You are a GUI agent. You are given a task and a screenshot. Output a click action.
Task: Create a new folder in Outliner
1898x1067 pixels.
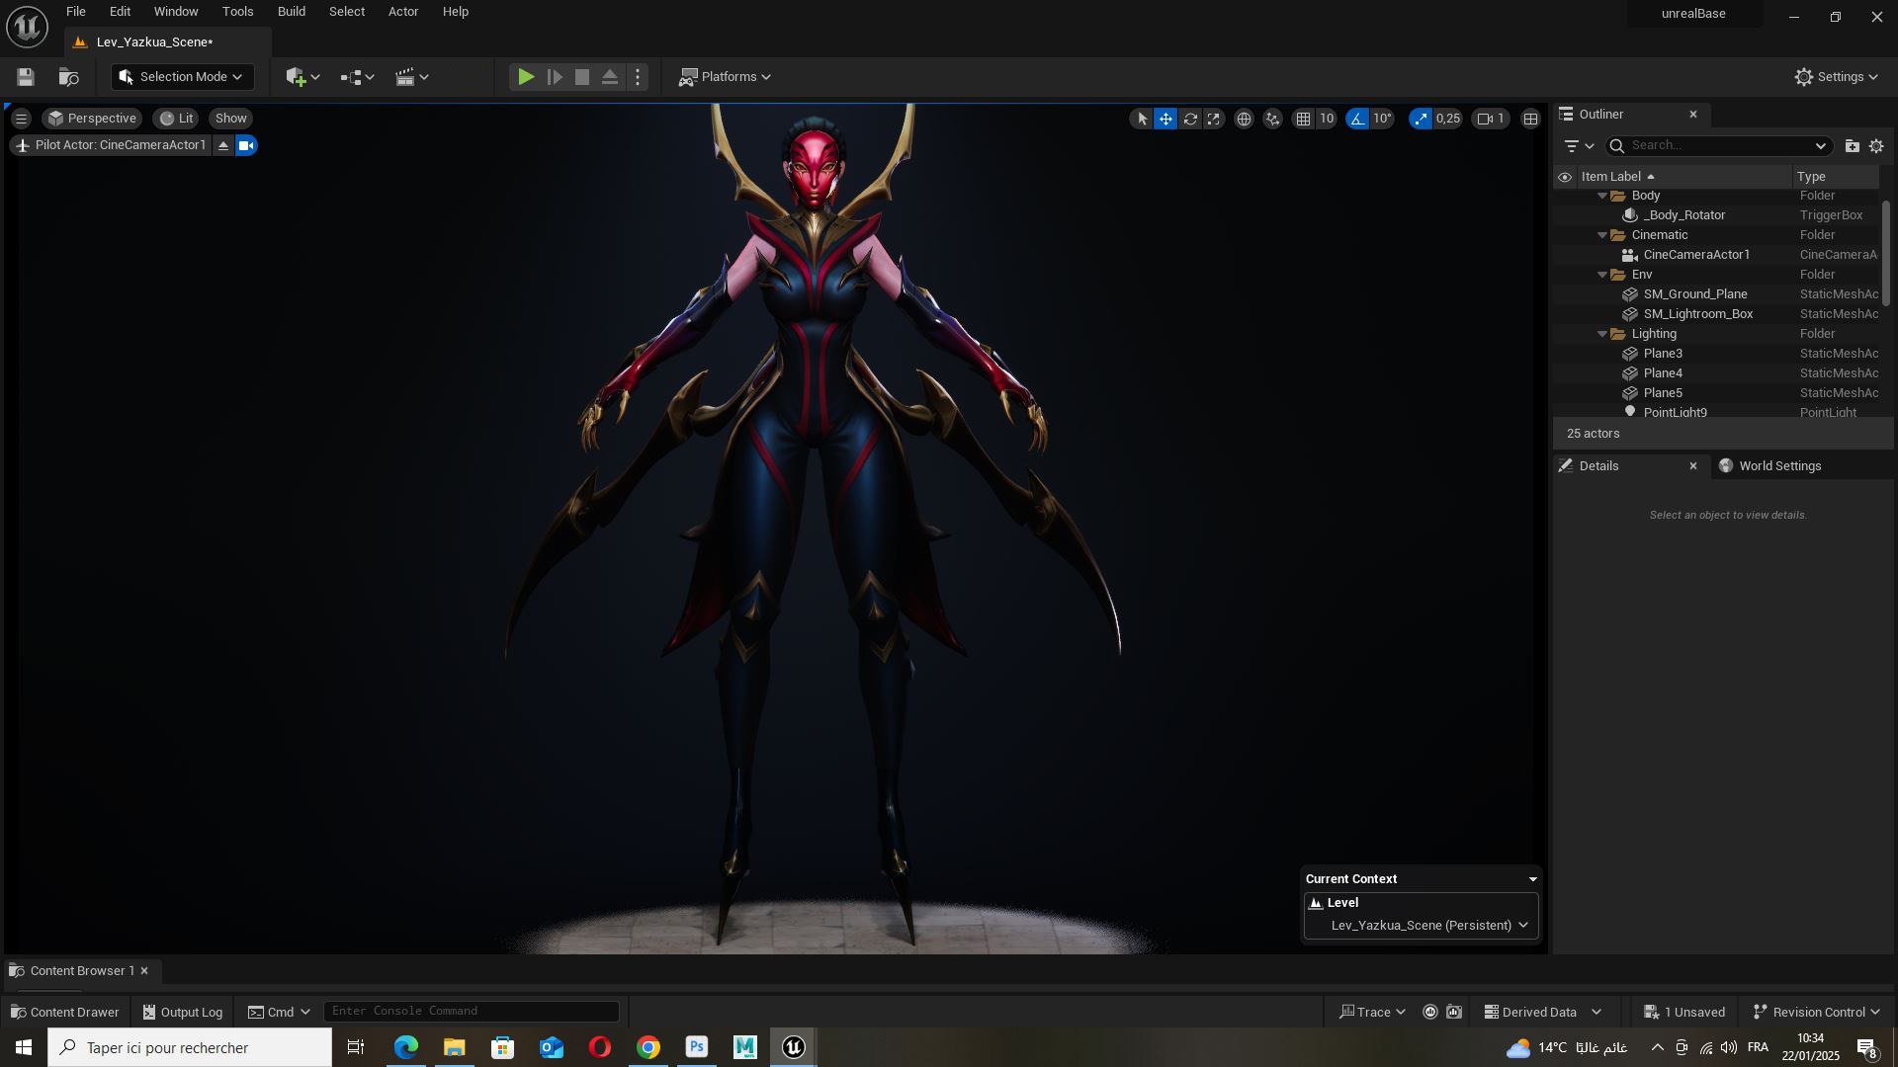1852,146
